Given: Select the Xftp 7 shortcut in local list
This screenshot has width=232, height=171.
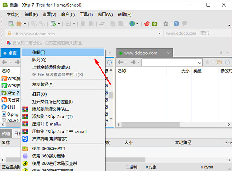Looking at the screenshot, I should [11, 93].
